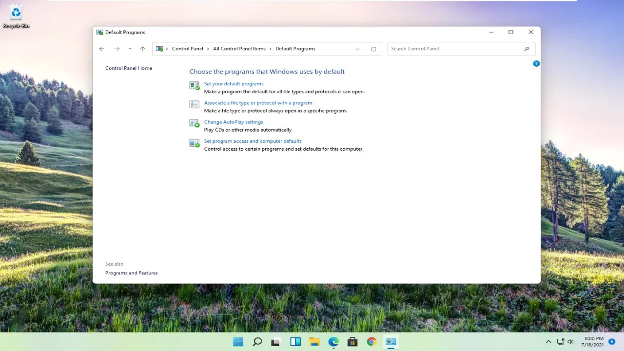Maximize the Default Programs window
This screenshot has width=624, height=351.
click(x=511, y=32)
